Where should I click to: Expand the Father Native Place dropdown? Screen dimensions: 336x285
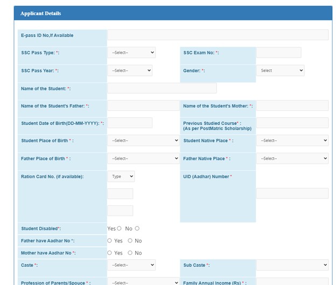pos(292,158)
